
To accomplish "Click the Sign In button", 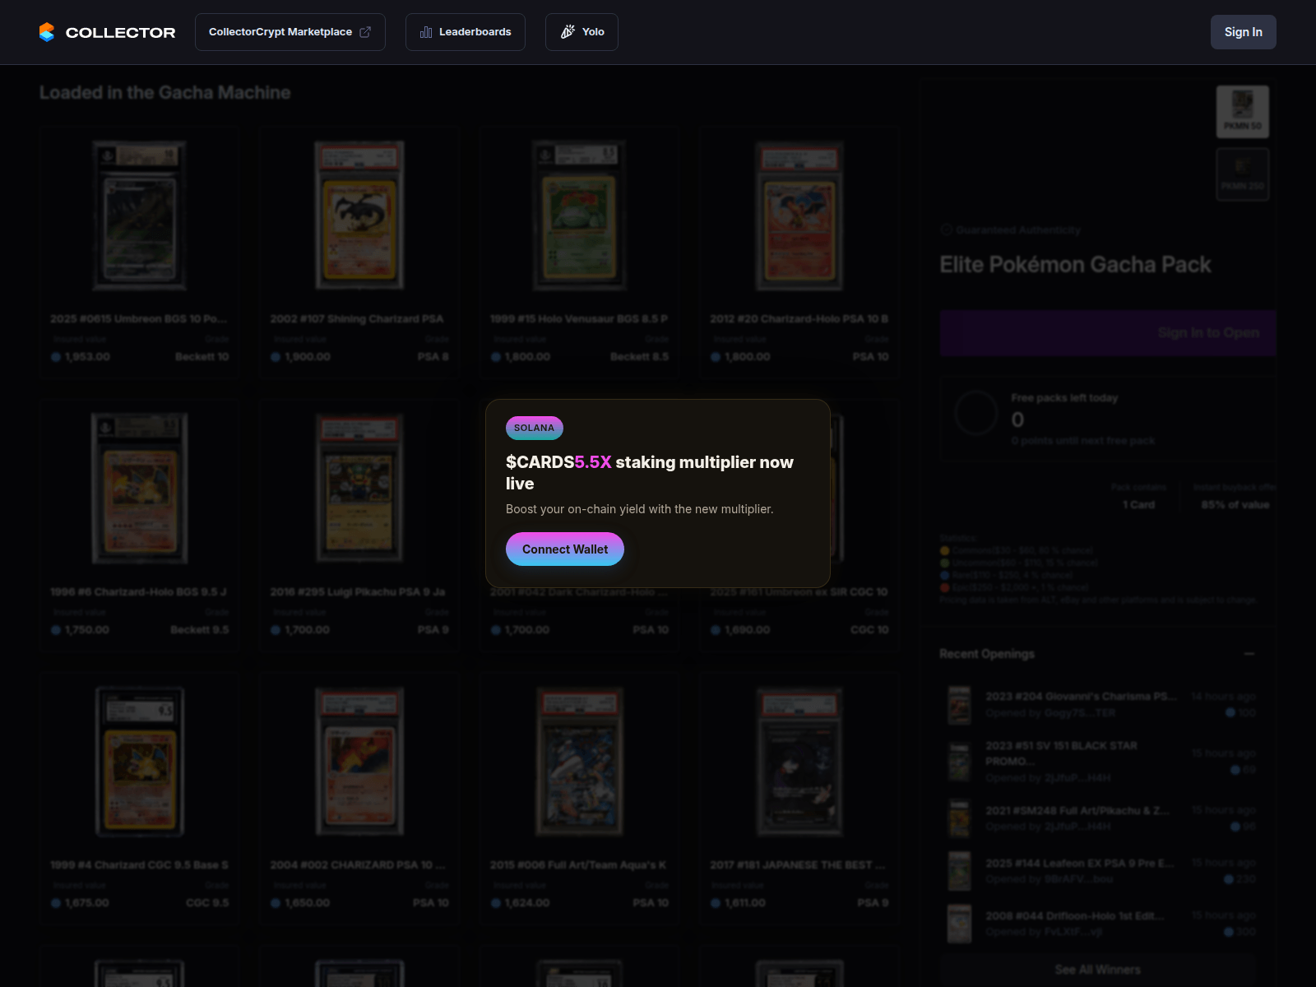I will point(1243,32).
